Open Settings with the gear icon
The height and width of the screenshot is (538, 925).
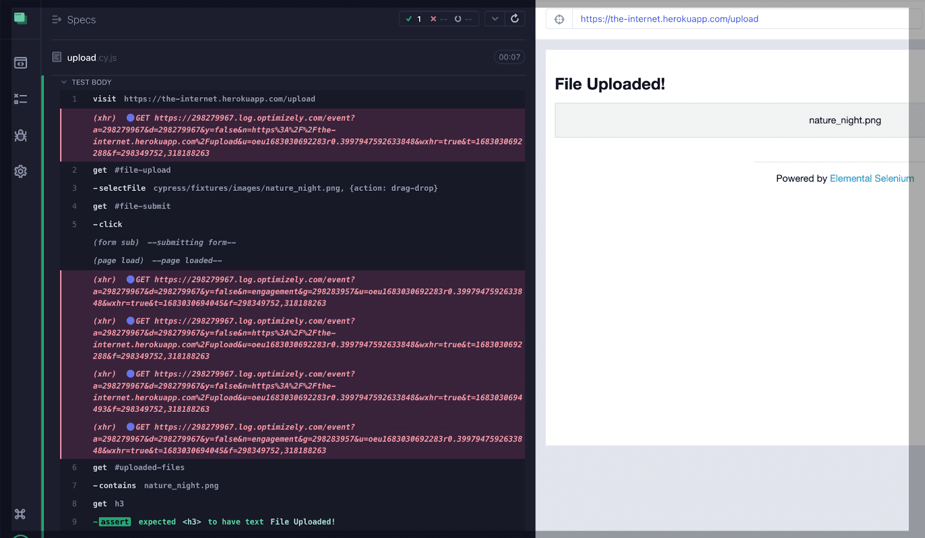20,171
